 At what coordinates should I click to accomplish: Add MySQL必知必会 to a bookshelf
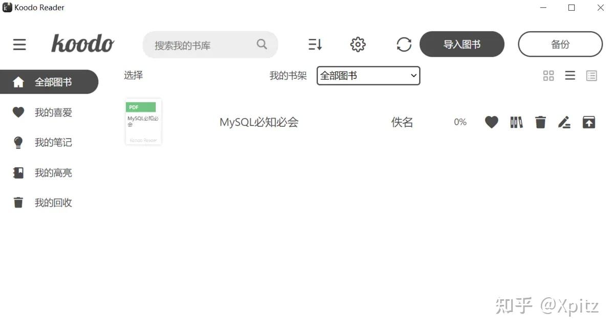[x=517, y=122]
